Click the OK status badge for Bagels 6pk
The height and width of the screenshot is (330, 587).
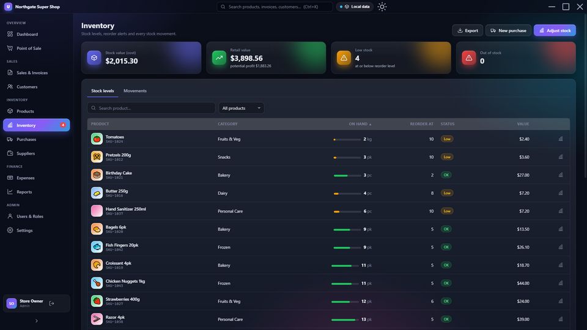446,229
